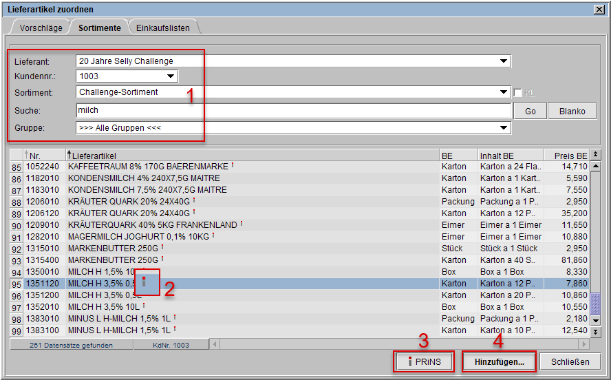The height and width of the screenshot is (380, 611).
Task: Open the Lieferant dropdown
Action: (x=504, y=61)
